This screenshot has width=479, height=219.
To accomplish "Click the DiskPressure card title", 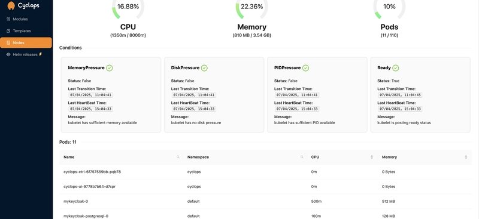I will (185, 68).
